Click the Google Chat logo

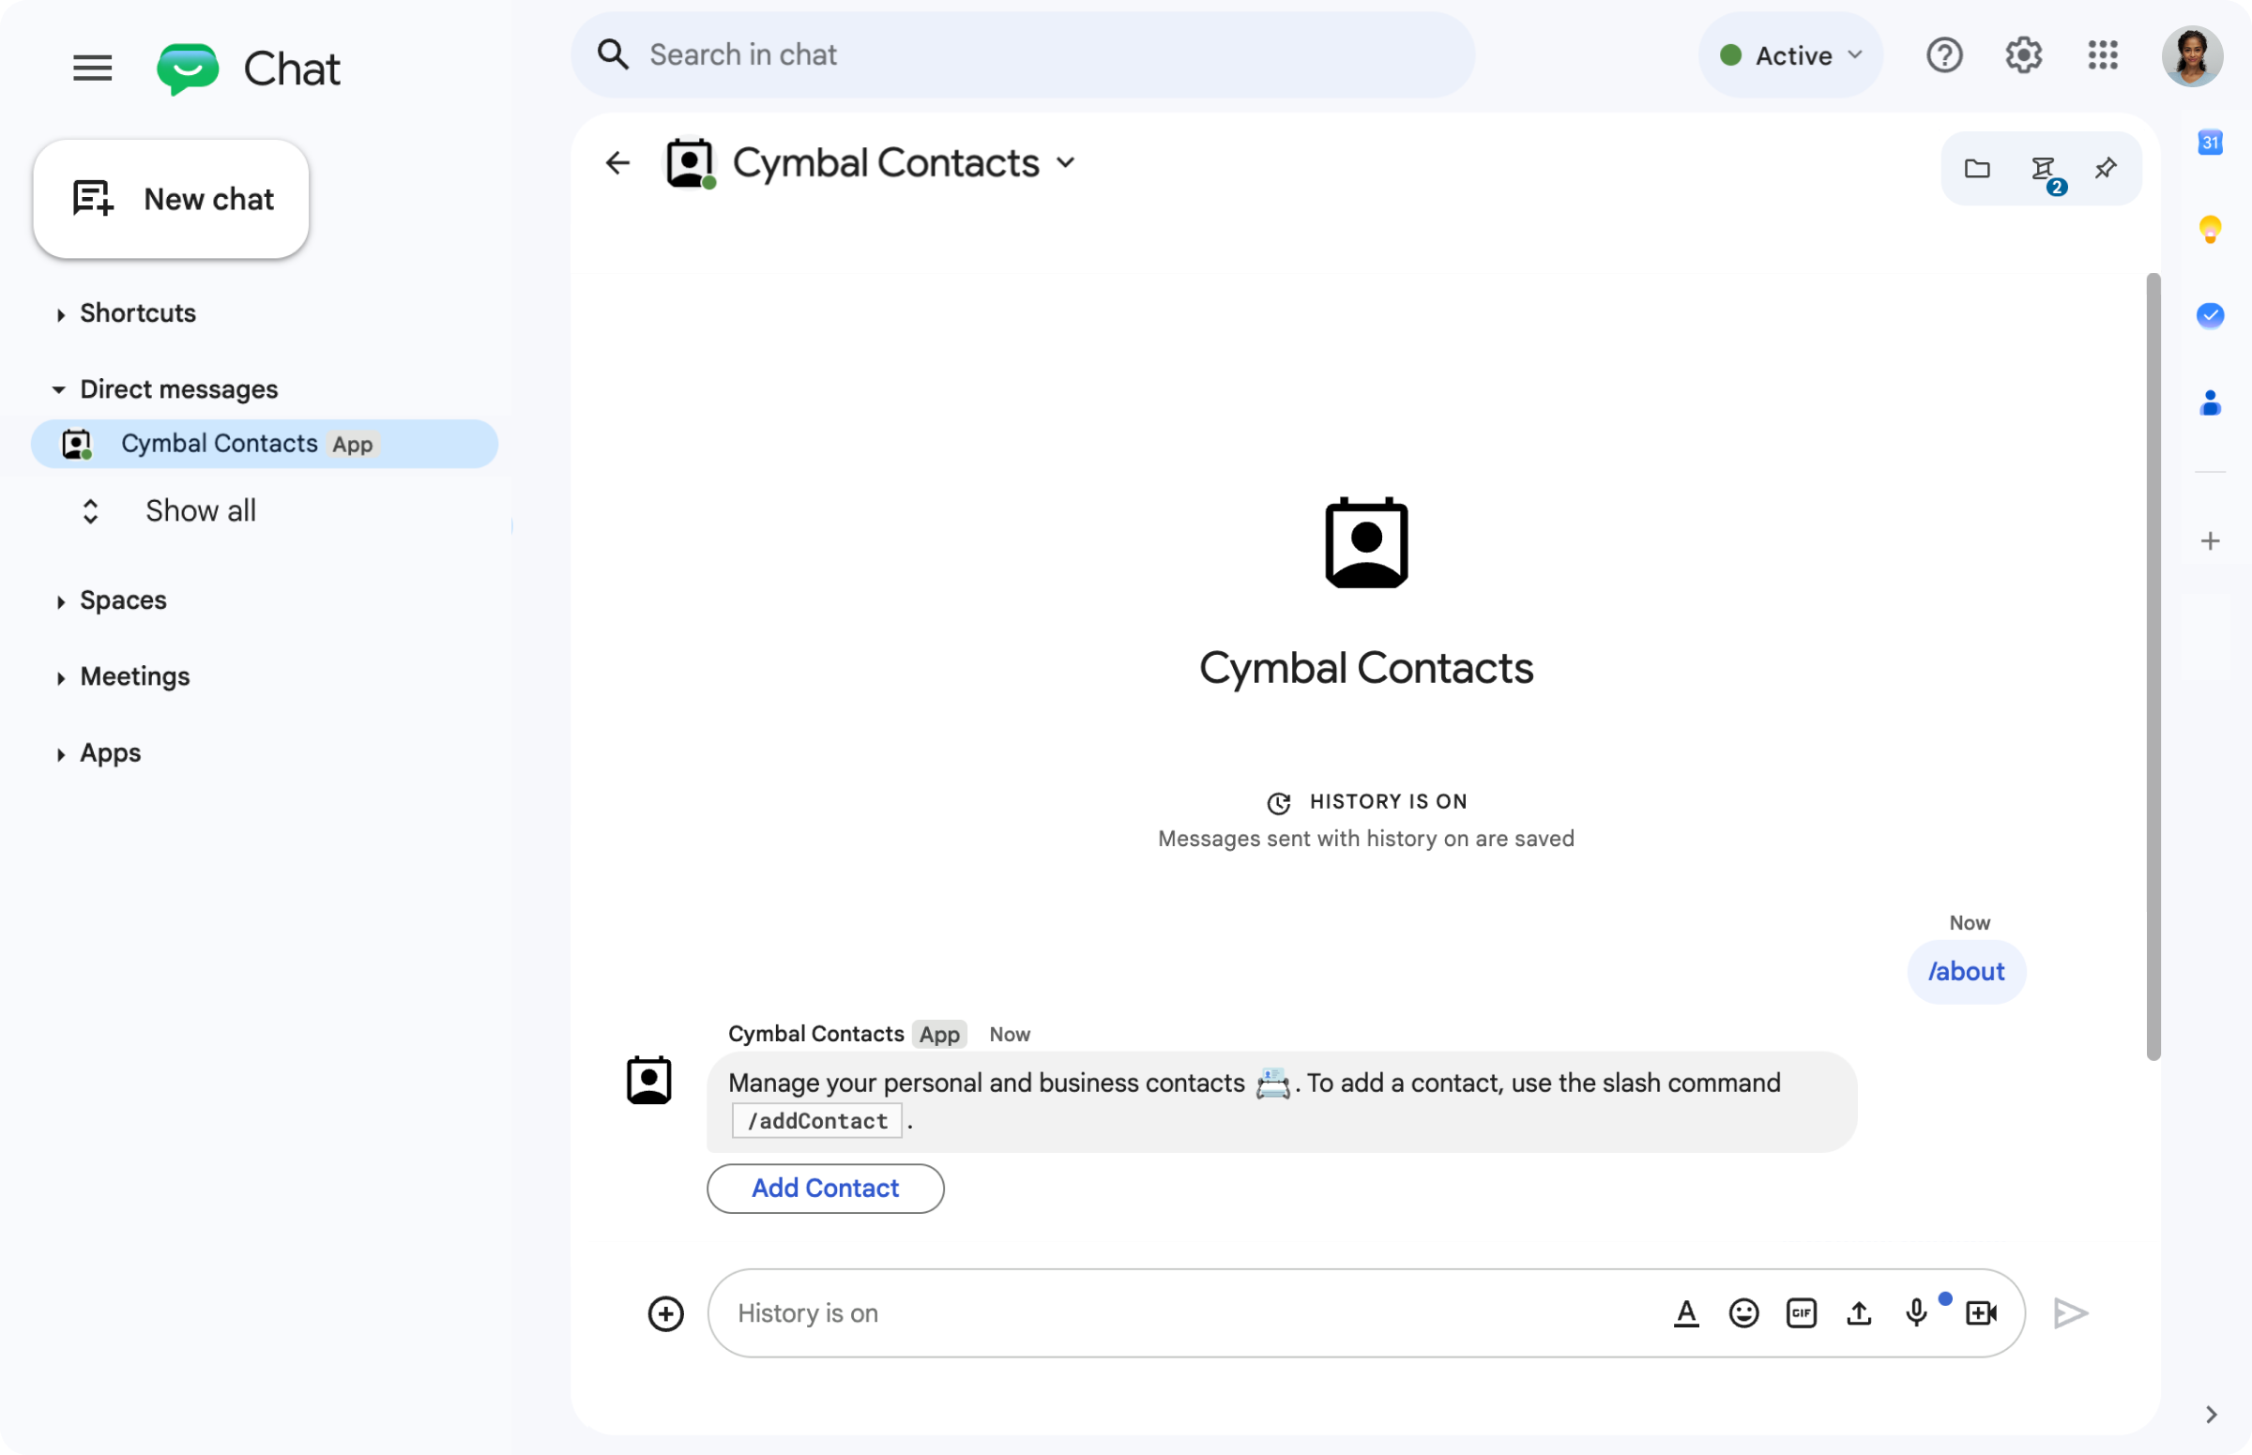coord(187,69)
